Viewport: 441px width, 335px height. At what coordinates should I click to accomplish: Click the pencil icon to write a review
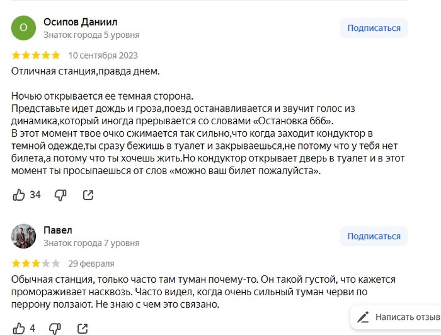tap(362, 317)
